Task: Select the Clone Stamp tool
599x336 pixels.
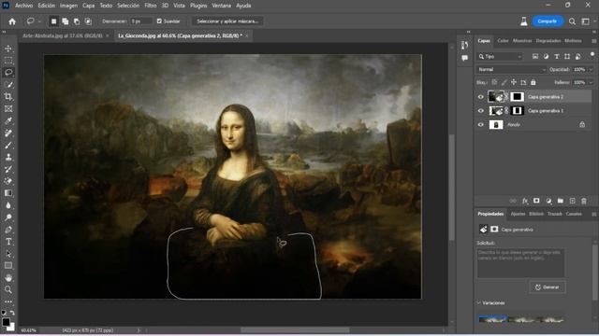Action: [x=8, y=157]
